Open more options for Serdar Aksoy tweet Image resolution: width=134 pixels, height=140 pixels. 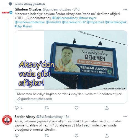(125, 116)
